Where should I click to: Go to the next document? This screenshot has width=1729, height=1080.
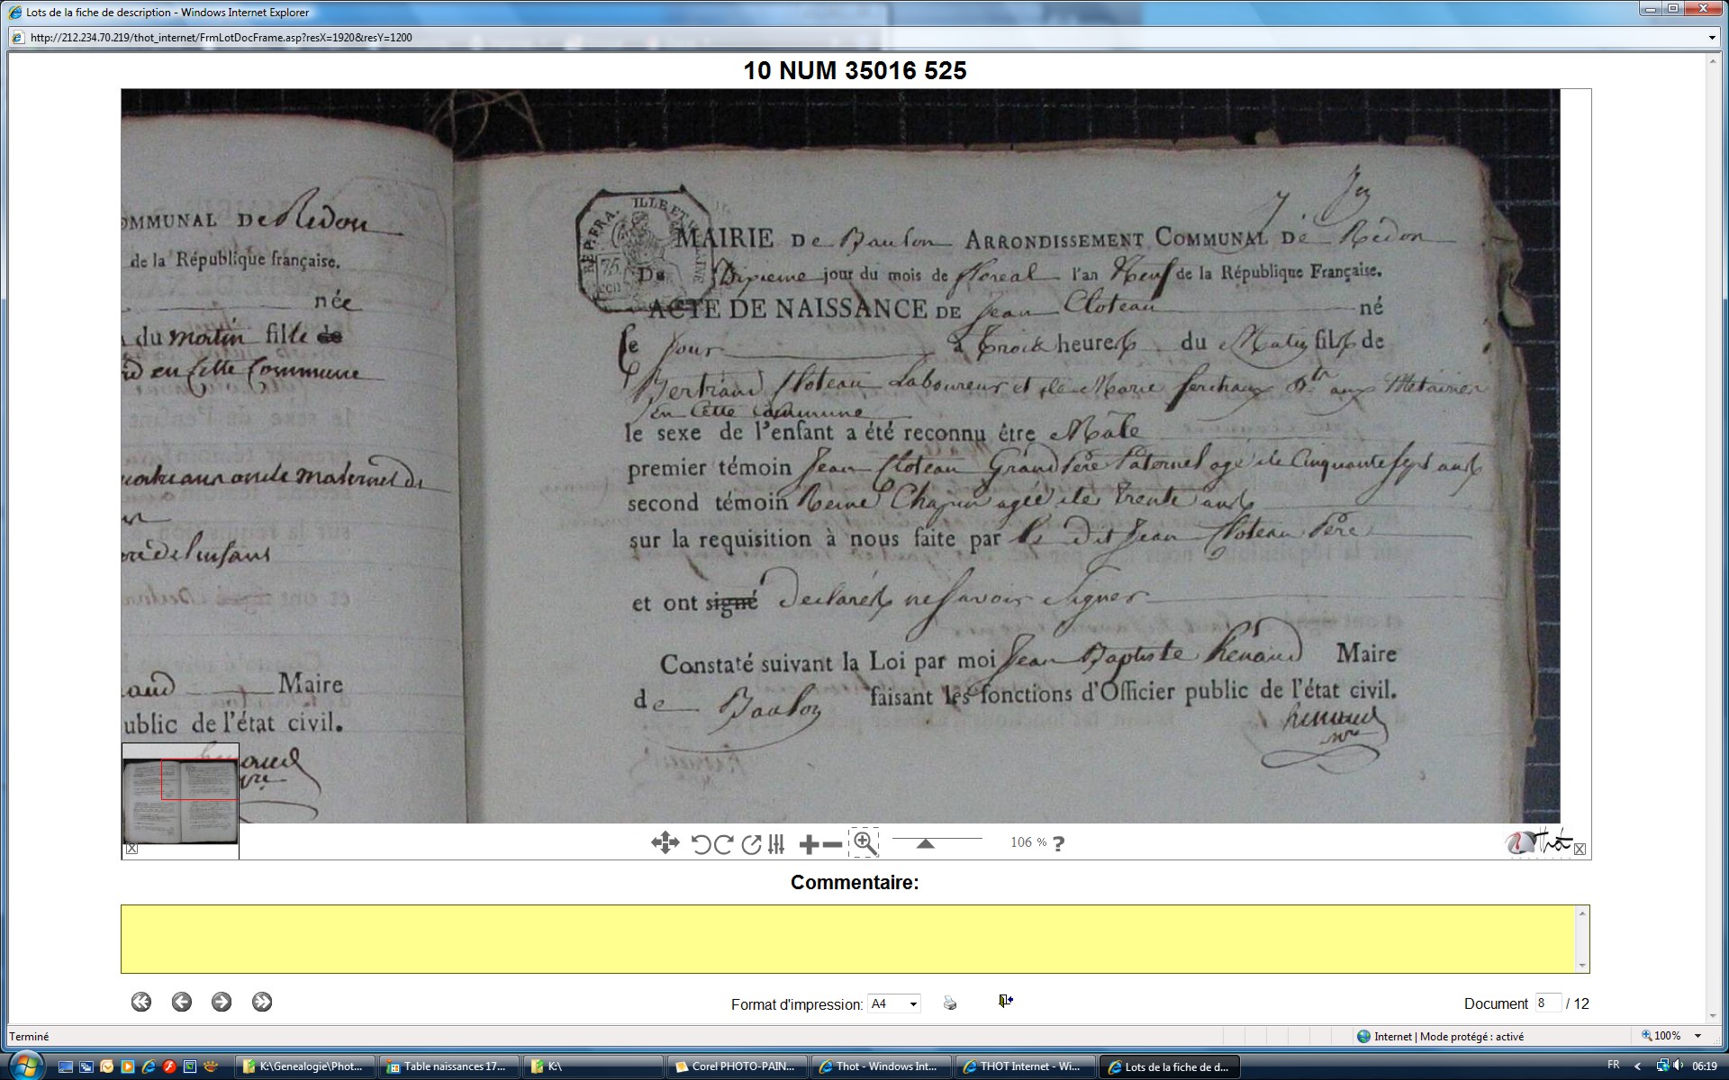tap(222, 1002)
